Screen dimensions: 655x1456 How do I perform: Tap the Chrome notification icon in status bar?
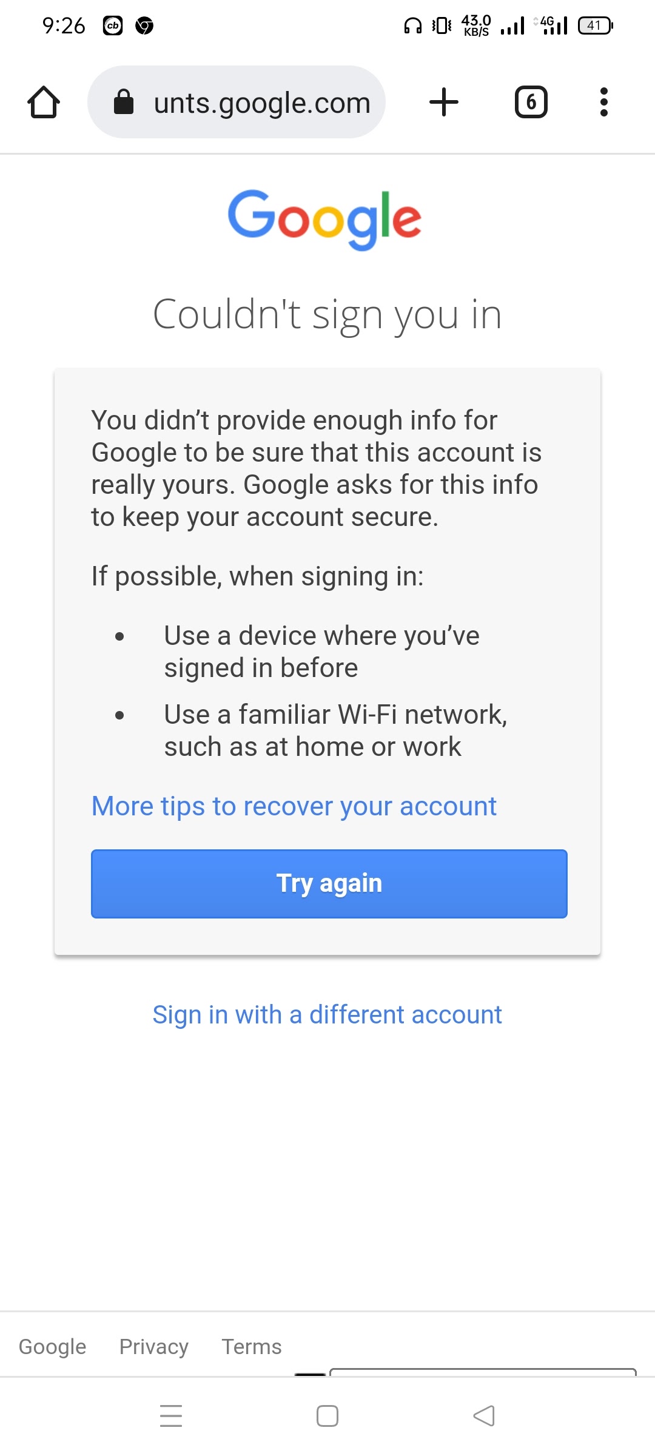tap(144, 25)
